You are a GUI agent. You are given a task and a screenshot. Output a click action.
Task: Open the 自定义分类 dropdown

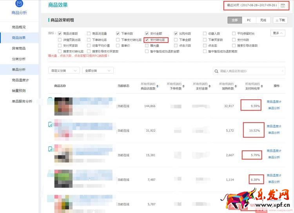tap(64, 70)
